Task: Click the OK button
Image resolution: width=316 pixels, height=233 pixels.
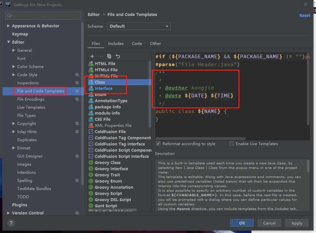Action: pos(242,223)
